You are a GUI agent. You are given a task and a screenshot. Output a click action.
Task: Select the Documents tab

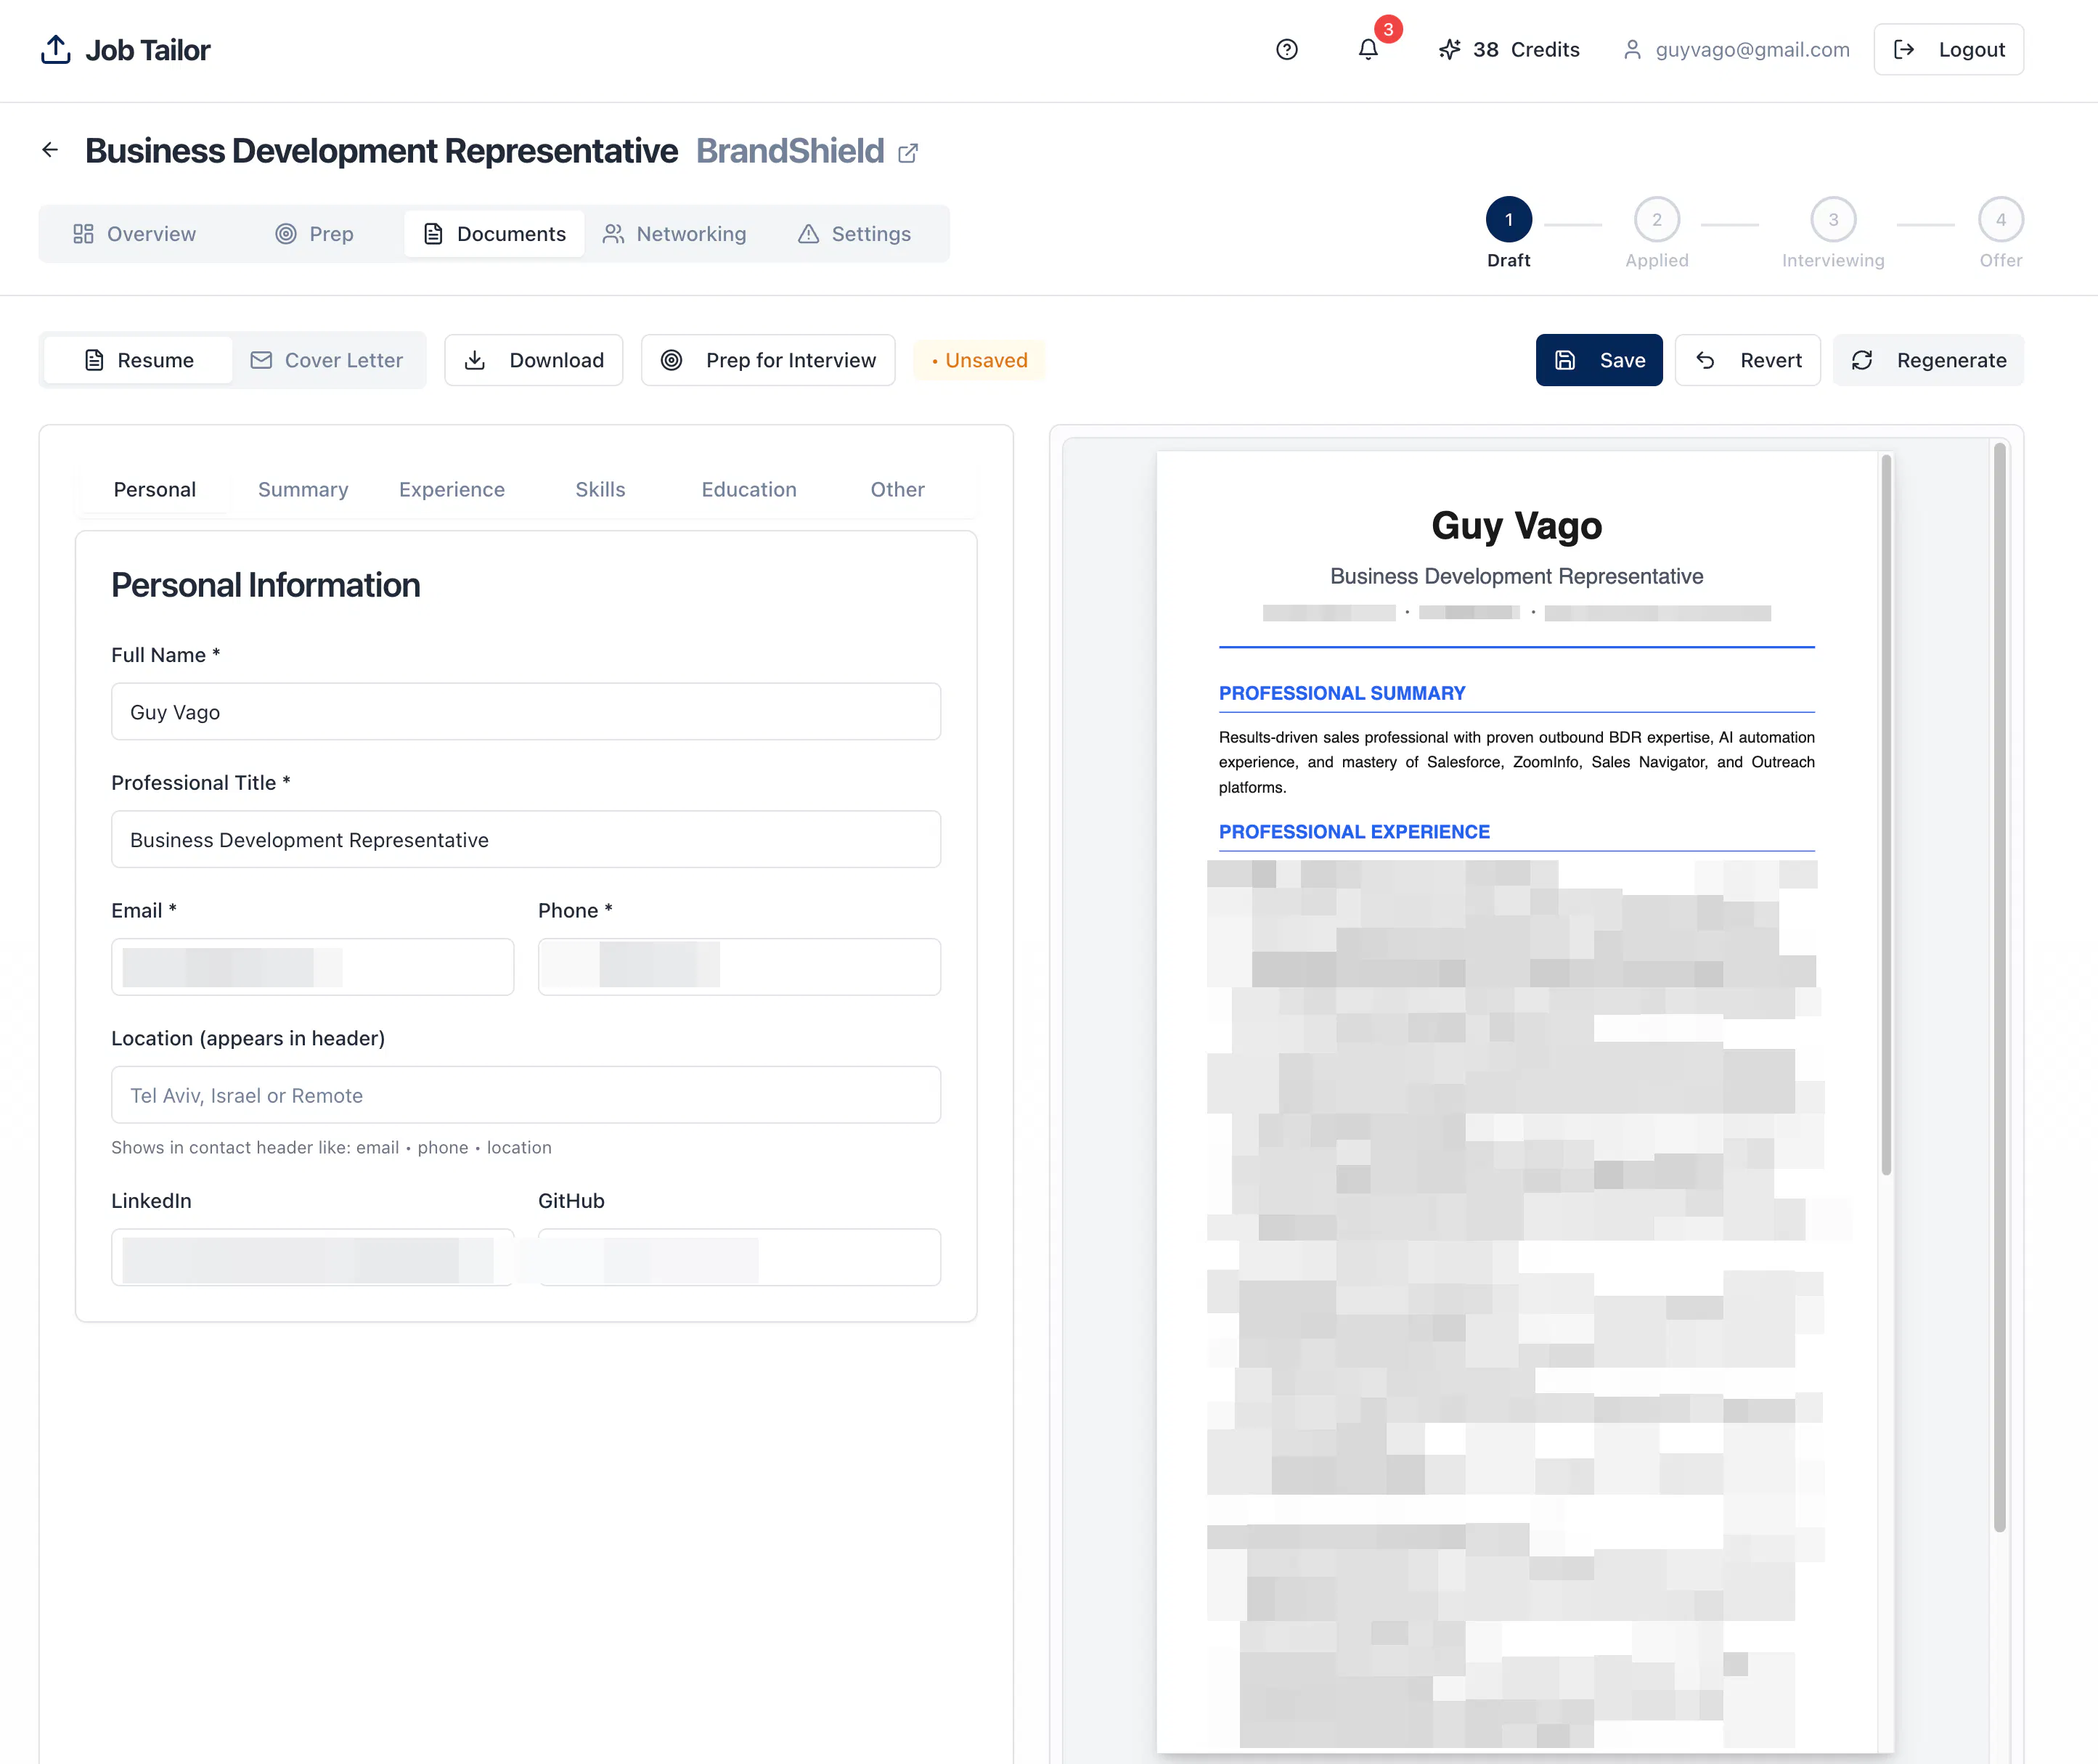click(494, 234)
